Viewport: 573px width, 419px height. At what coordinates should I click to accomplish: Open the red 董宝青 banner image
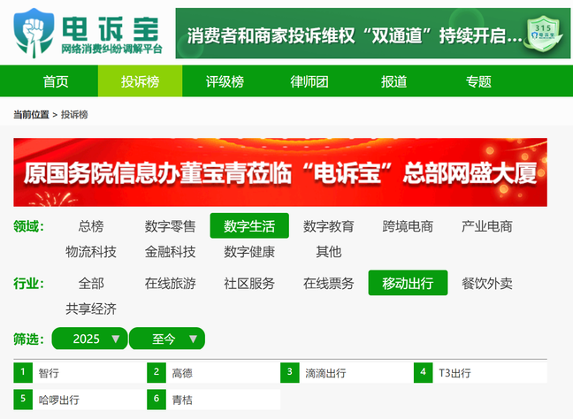pos(280,172)
